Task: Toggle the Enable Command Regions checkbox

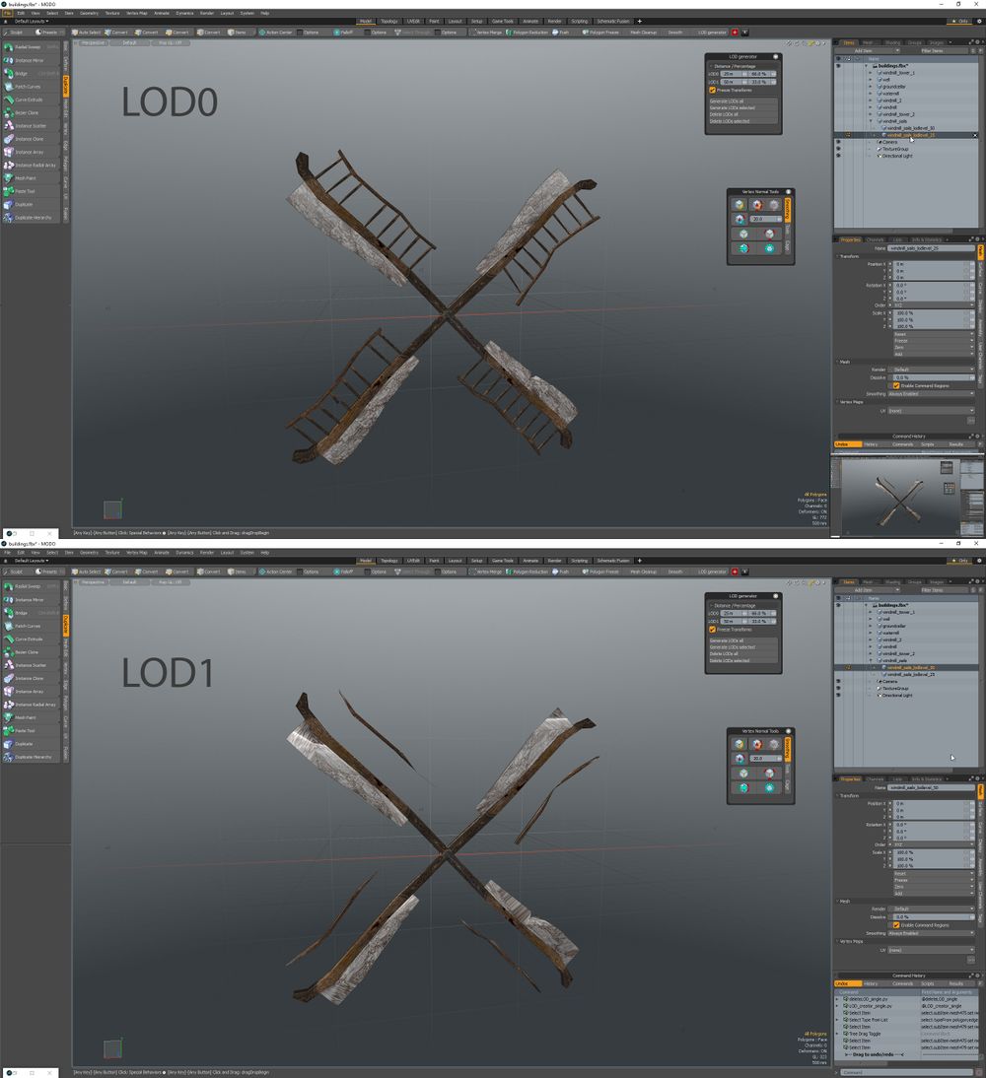Action: [896, 384]
